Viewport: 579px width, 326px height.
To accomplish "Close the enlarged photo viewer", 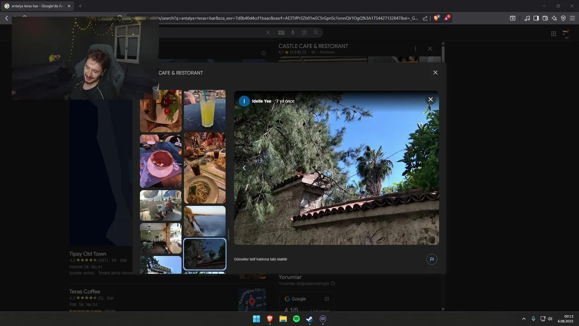I will (x=431, y=99).
